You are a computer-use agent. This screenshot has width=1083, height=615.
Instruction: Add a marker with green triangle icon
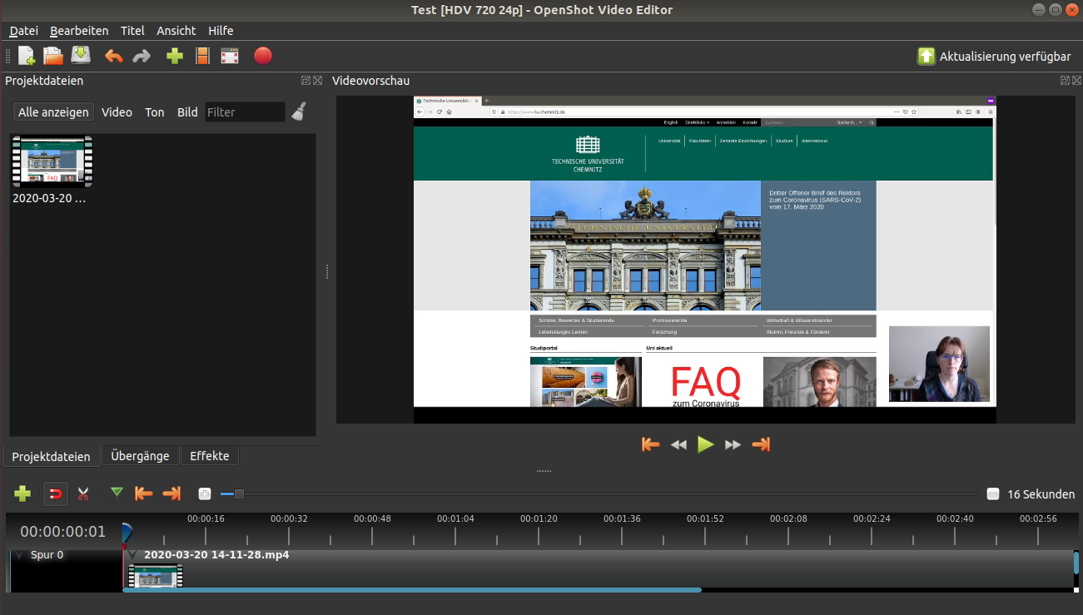[x=117, y=493]
